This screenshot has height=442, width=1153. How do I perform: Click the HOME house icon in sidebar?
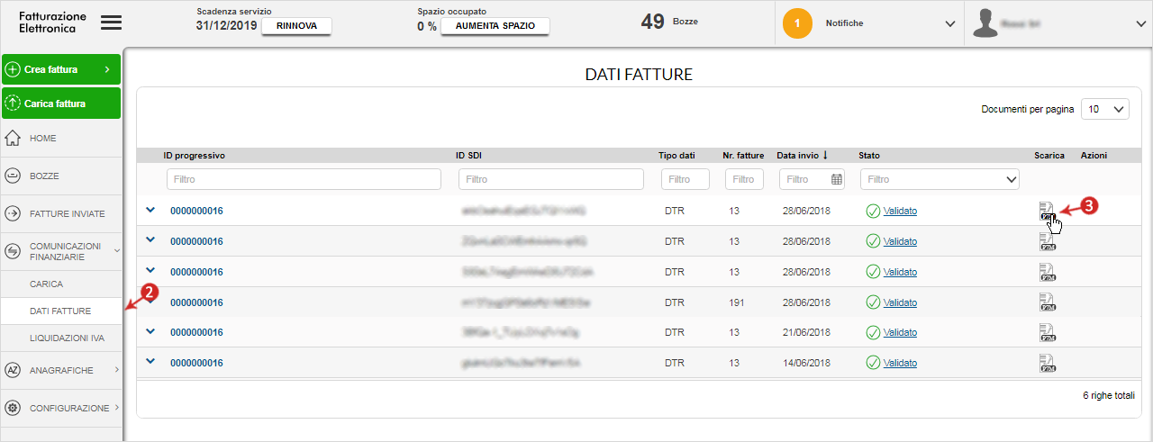(x=13, y=139)
